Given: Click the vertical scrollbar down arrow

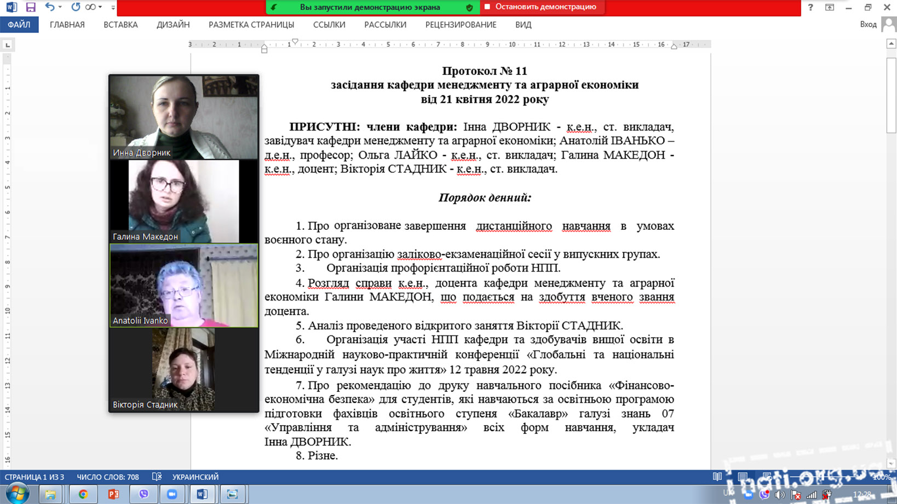Looking at the screenshot, I should 892,464.
